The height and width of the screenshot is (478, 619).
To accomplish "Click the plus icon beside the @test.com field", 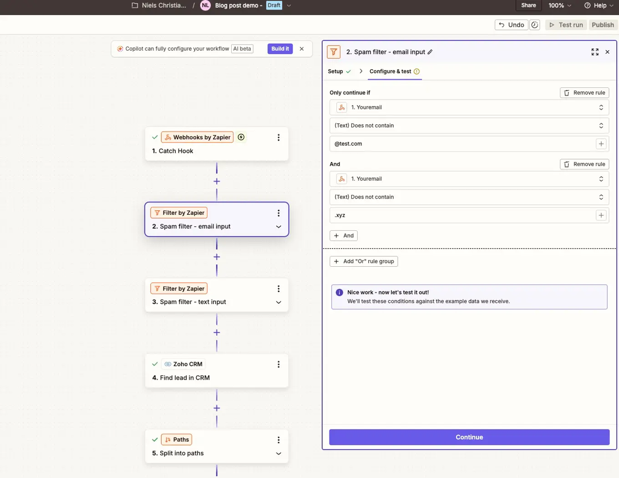I will [x=601, y=143].
